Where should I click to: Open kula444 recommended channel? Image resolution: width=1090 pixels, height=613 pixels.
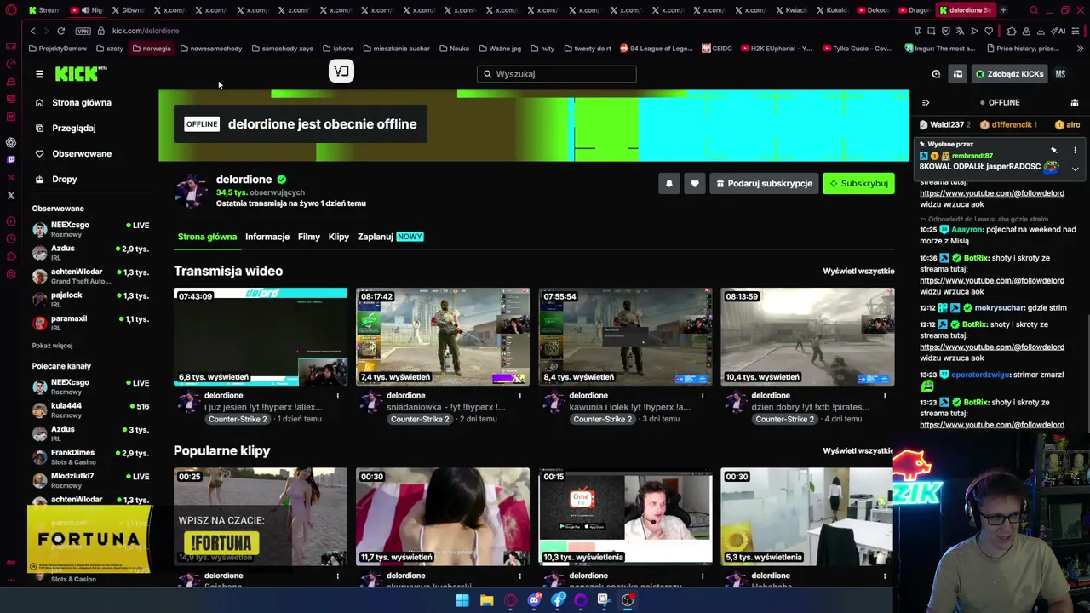pos(90,410)
